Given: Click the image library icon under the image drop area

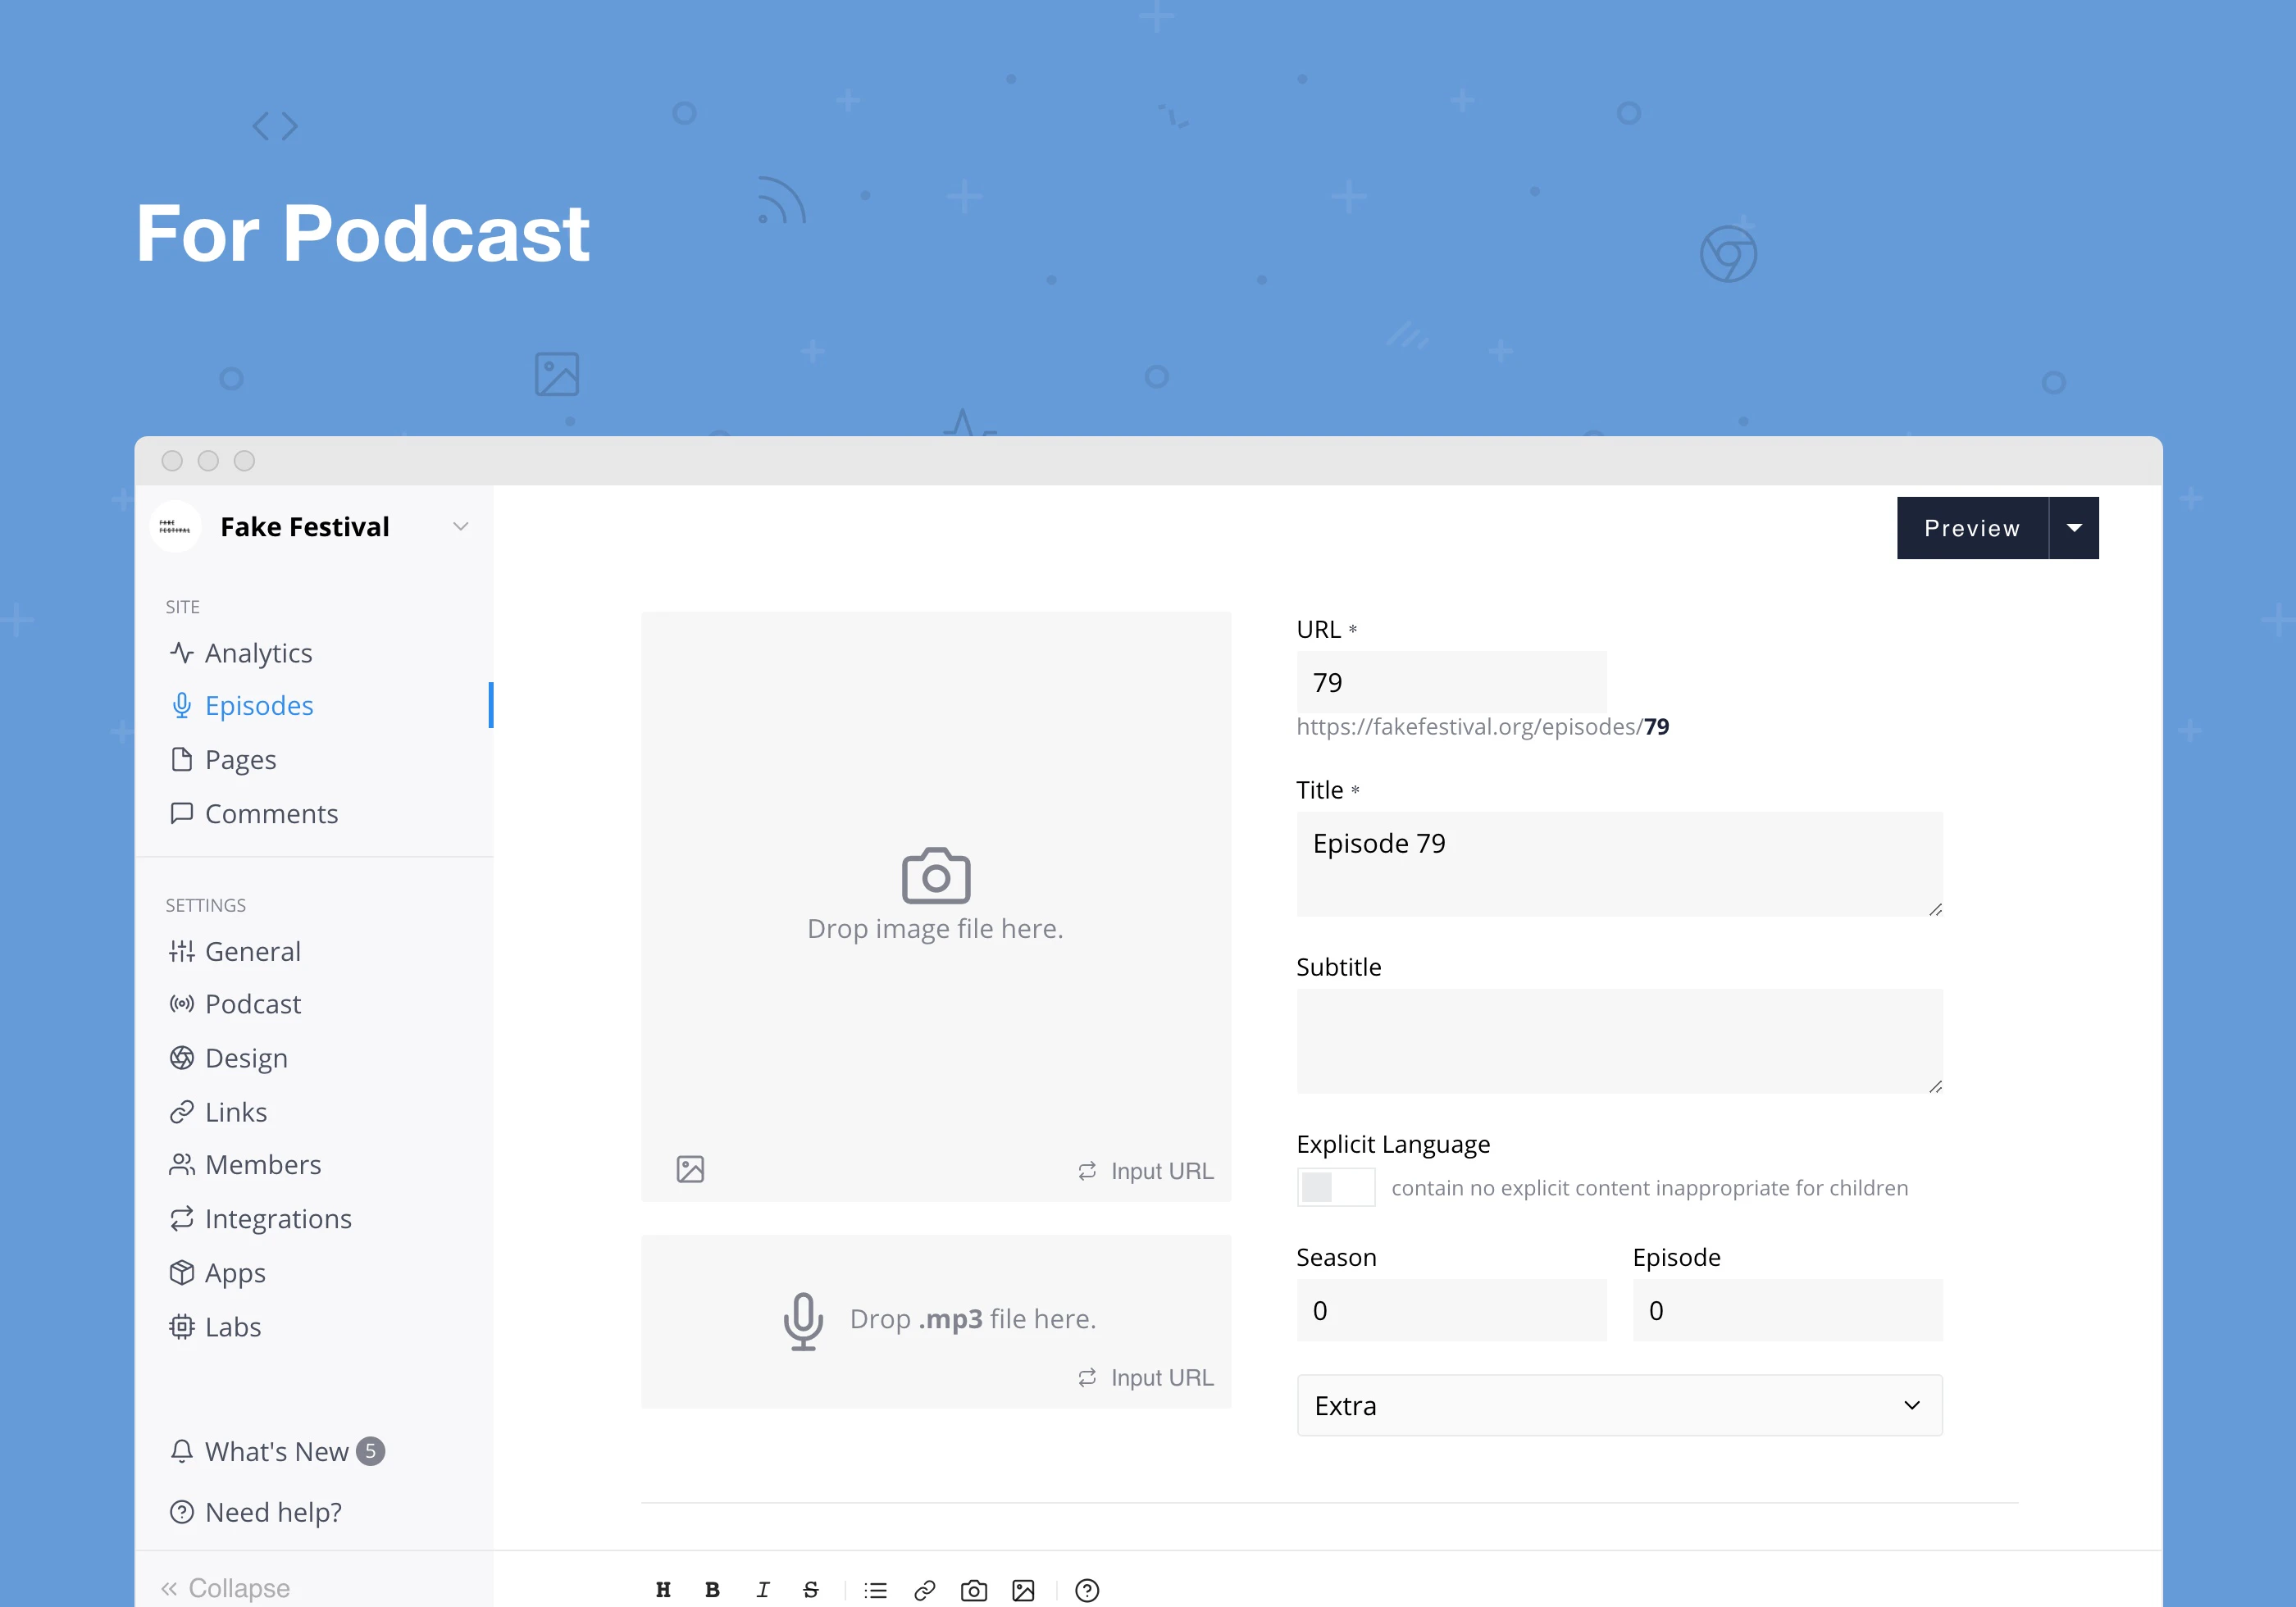Looking at the screenshot, I should [x=690, y=1169].
